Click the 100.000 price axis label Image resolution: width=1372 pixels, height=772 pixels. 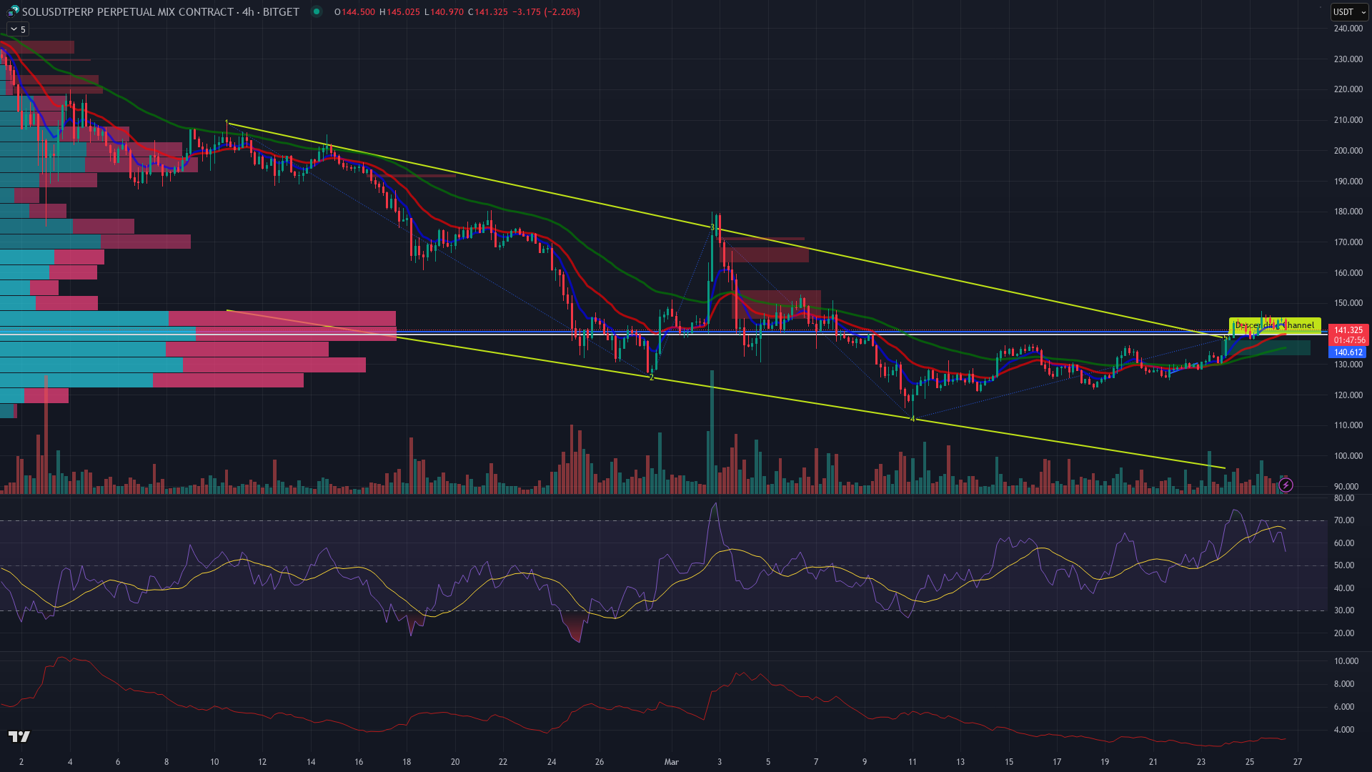[x=1348, y=456]
